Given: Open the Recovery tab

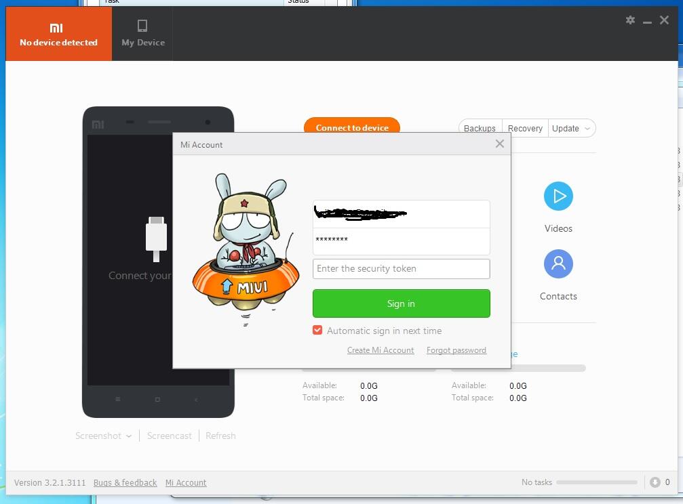Looking at the screenshot, I should [525, 129].
